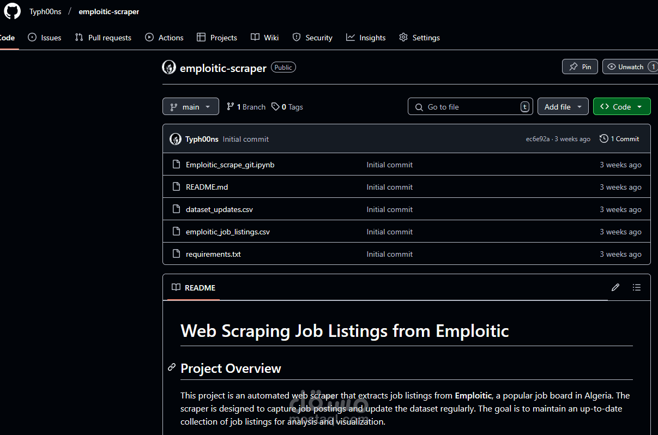Image resolution: width=658 pixels, height=435 pixels.
Task: Open Initial commit link in README.md row
Action: pyautogui.click(x=390, y=187)
